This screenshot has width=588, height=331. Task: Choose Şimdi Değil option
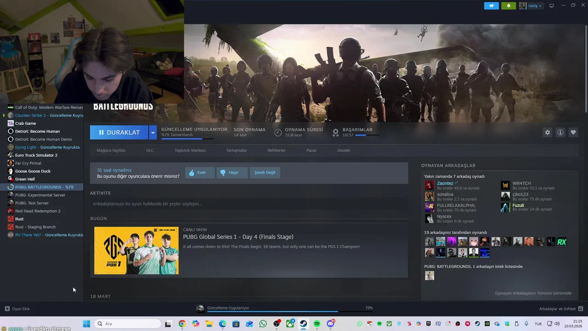tap(265, 172)
